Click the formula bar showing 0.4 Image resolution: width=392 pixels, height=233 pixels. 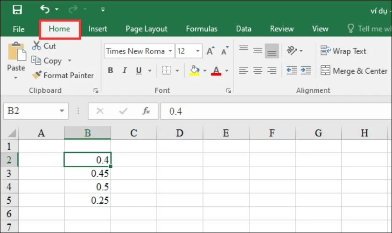click(276, 111)
